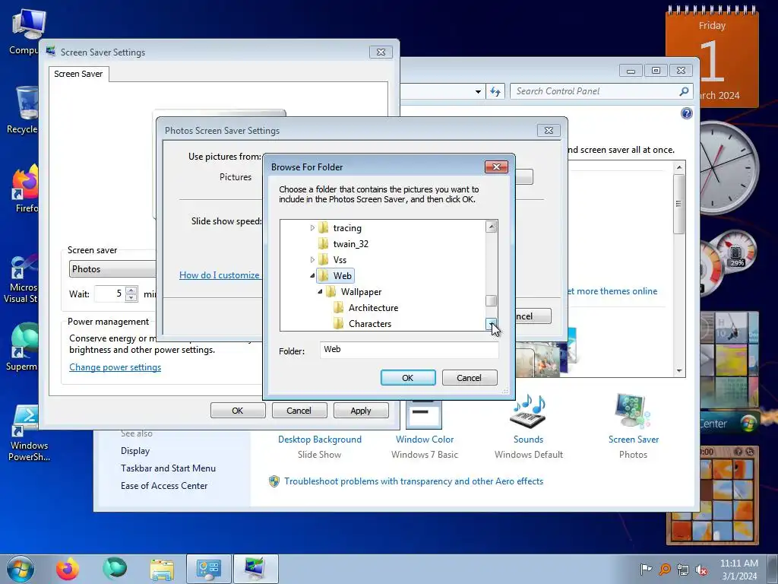Open the Screen Saver icon

click(633, 412)
